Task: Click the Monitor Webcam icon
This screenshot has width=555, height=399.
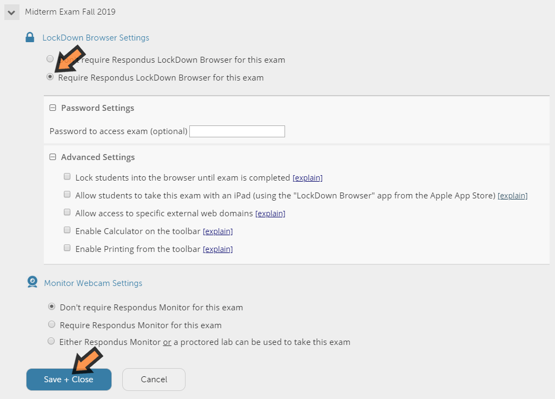Action: [x=32, y=282]
